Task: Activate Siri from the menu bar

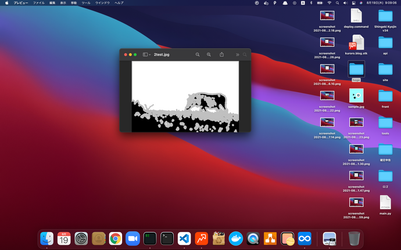Action: [361, 3]
